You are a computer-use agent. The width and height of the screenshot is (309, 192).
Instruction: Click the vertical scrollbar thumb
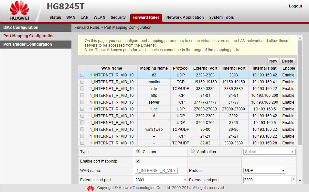pyautogui.click(x=300, y=93)
